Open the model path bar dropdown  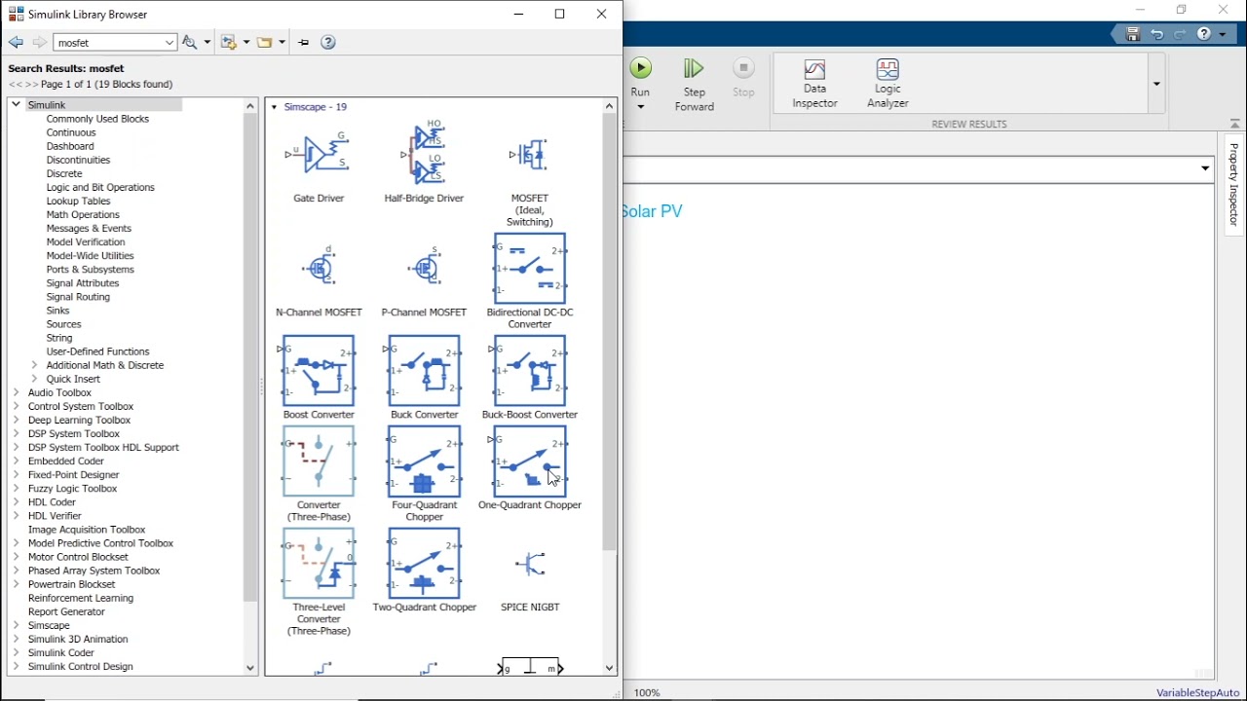click(1205, 168)
